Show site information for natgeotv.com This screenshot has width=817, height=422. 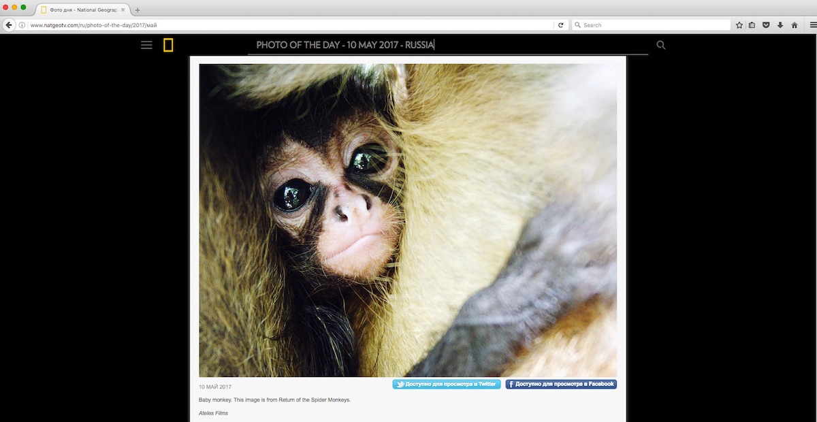tap(22, 25)
